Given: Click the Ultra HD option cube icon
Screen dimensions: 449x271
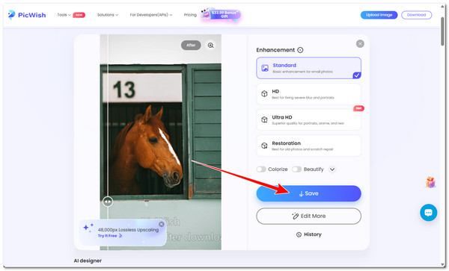Looking at the screenshot, I should coord(264,119).
